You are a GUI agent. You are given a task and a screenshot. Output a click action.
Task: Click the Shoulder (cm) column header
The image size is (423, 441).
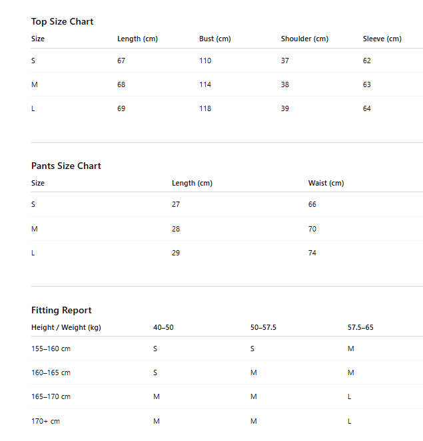[x=304, y=39]
